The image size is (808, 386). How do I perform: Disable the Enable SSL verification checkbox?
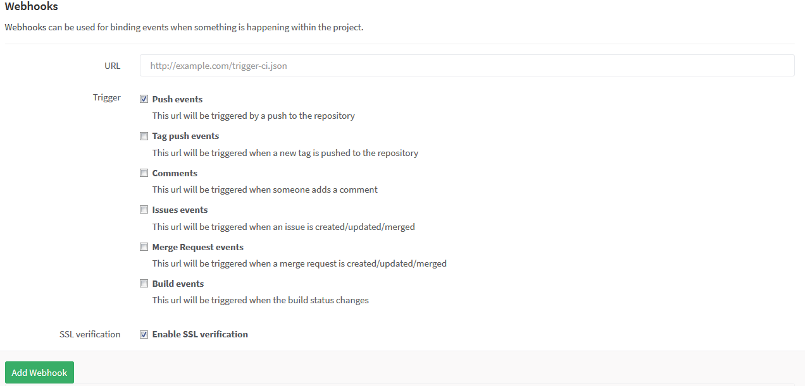144,334
